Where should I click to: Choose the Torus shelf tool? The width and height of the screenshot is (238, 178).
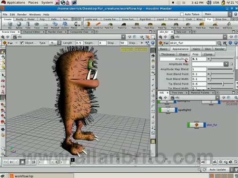click(x=37, y=25)
